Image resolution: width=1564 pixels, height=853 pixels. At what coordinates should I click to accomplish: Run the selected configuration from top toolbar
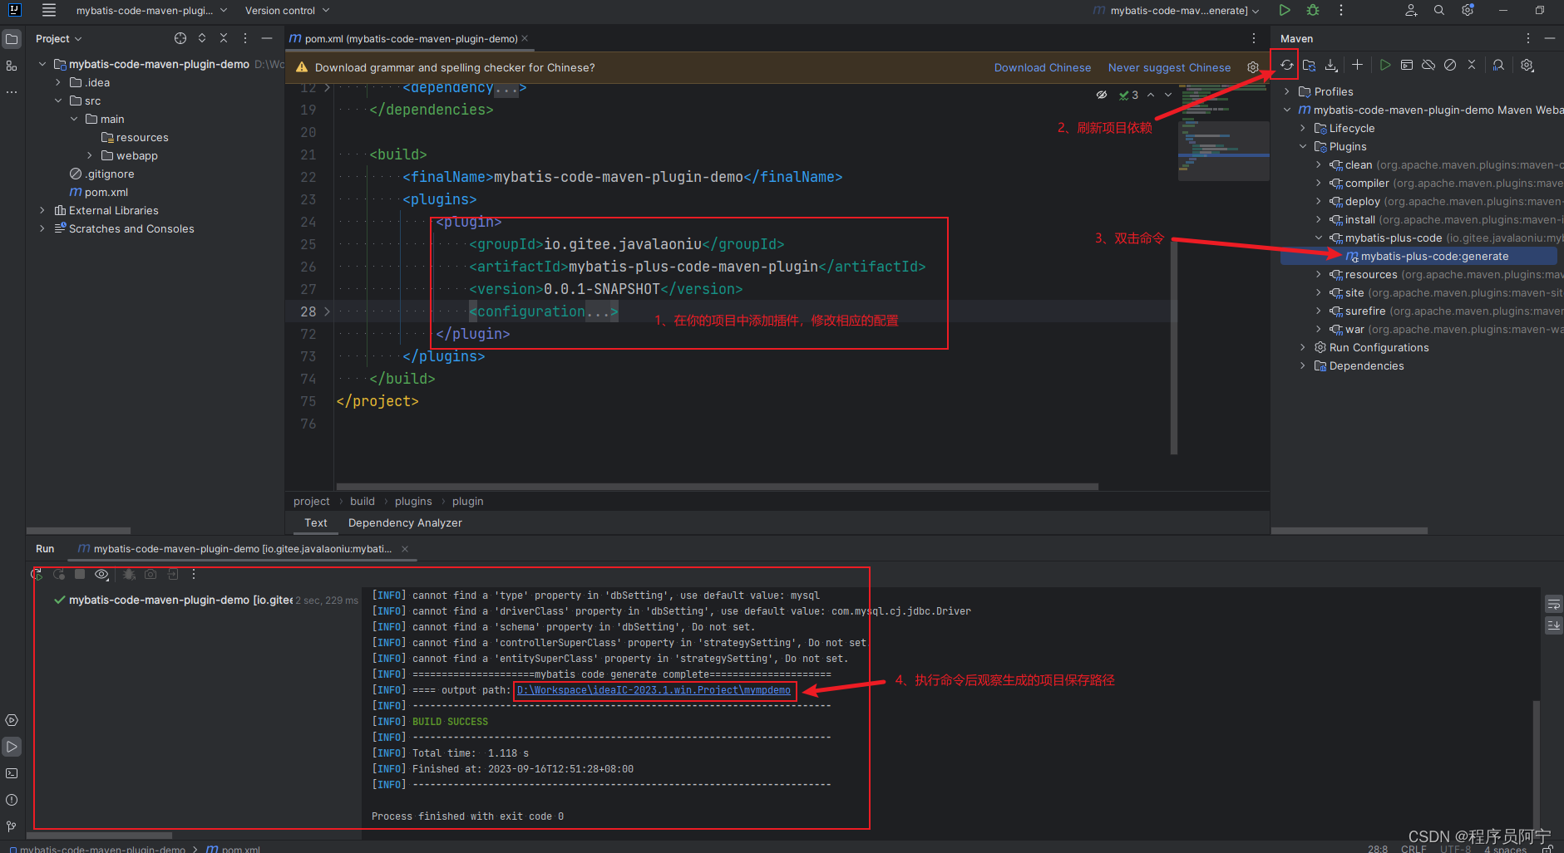click(1285, 10)
